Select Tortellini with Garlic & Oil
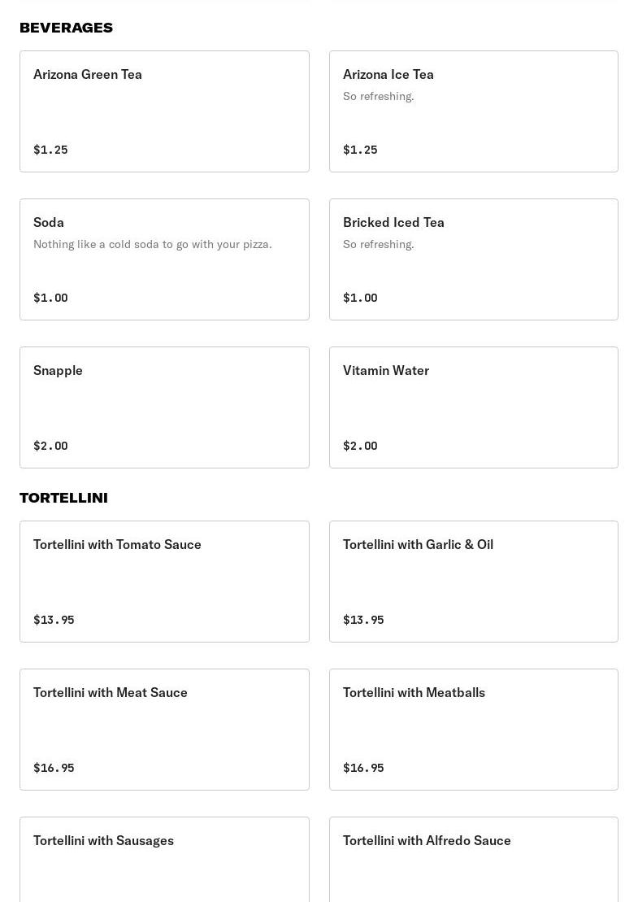The image size is (638, 902). tap(473, 582)
